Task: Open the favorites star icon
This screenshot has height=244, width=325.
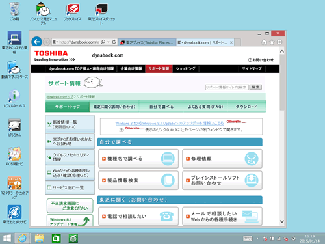Action: (x=272, y=42)
